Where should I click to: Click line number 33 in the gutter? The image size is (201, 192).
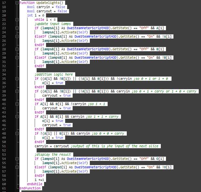coord(4,70)
